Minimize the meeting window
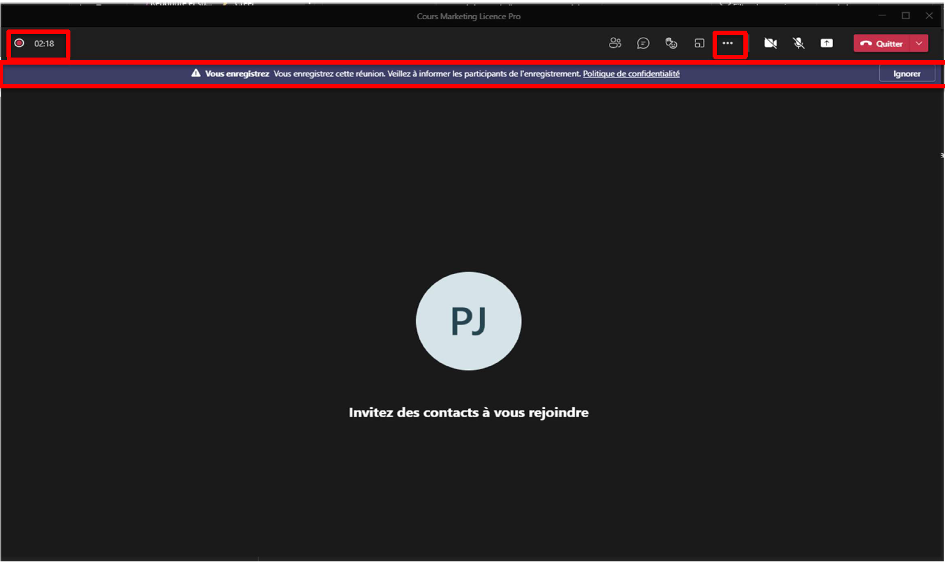Image resolution: width=945 pixels, height=562 pixels. [882, 15]
